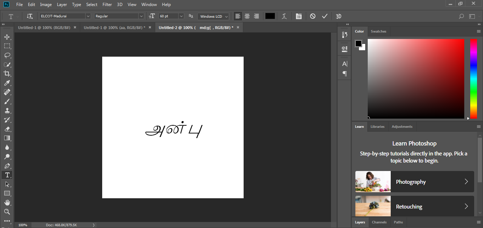Screen dimensions: 483x228
Task: Expand the status bar info arrow
Action: point(94,225)
